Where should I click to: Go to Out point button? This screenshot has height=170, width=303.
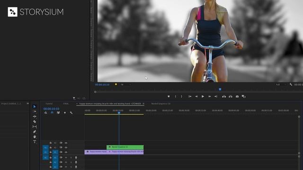pyautogui.click(x=216, y=96)
